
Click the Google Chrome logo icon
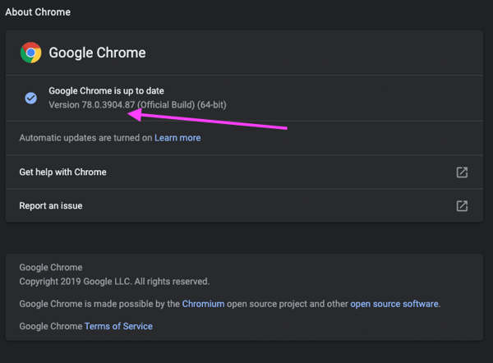31,53
